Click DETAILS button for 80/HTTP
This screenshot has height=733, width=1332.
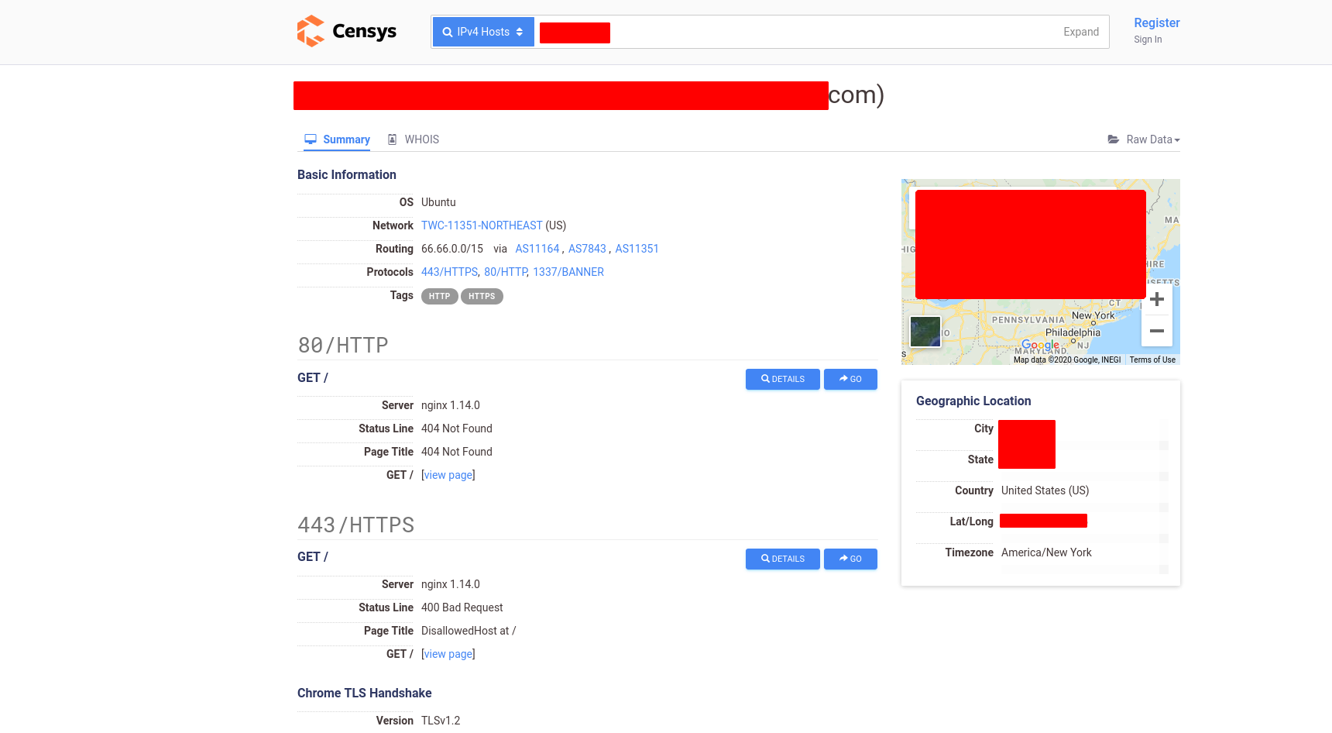point(783,379)
